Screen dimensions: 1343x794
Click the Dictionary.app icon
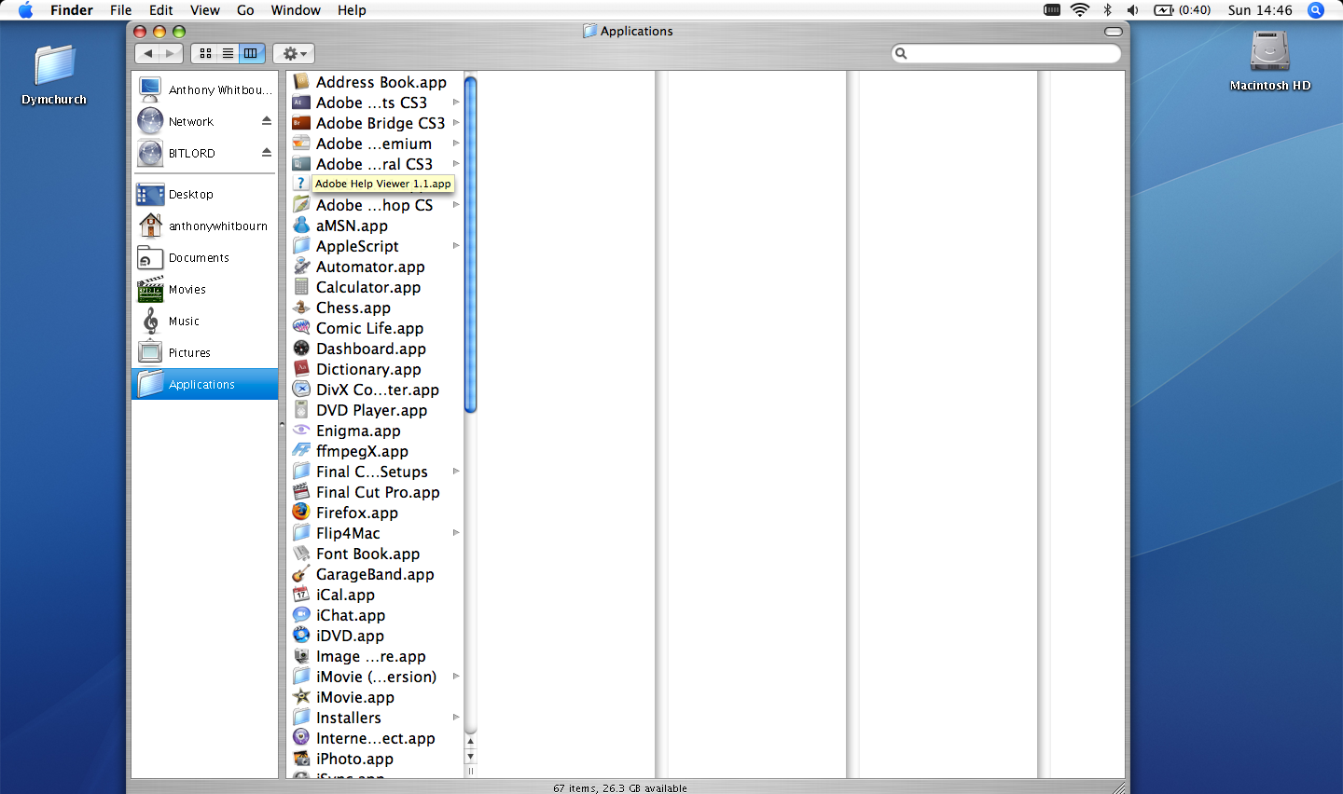coord(301,369)
